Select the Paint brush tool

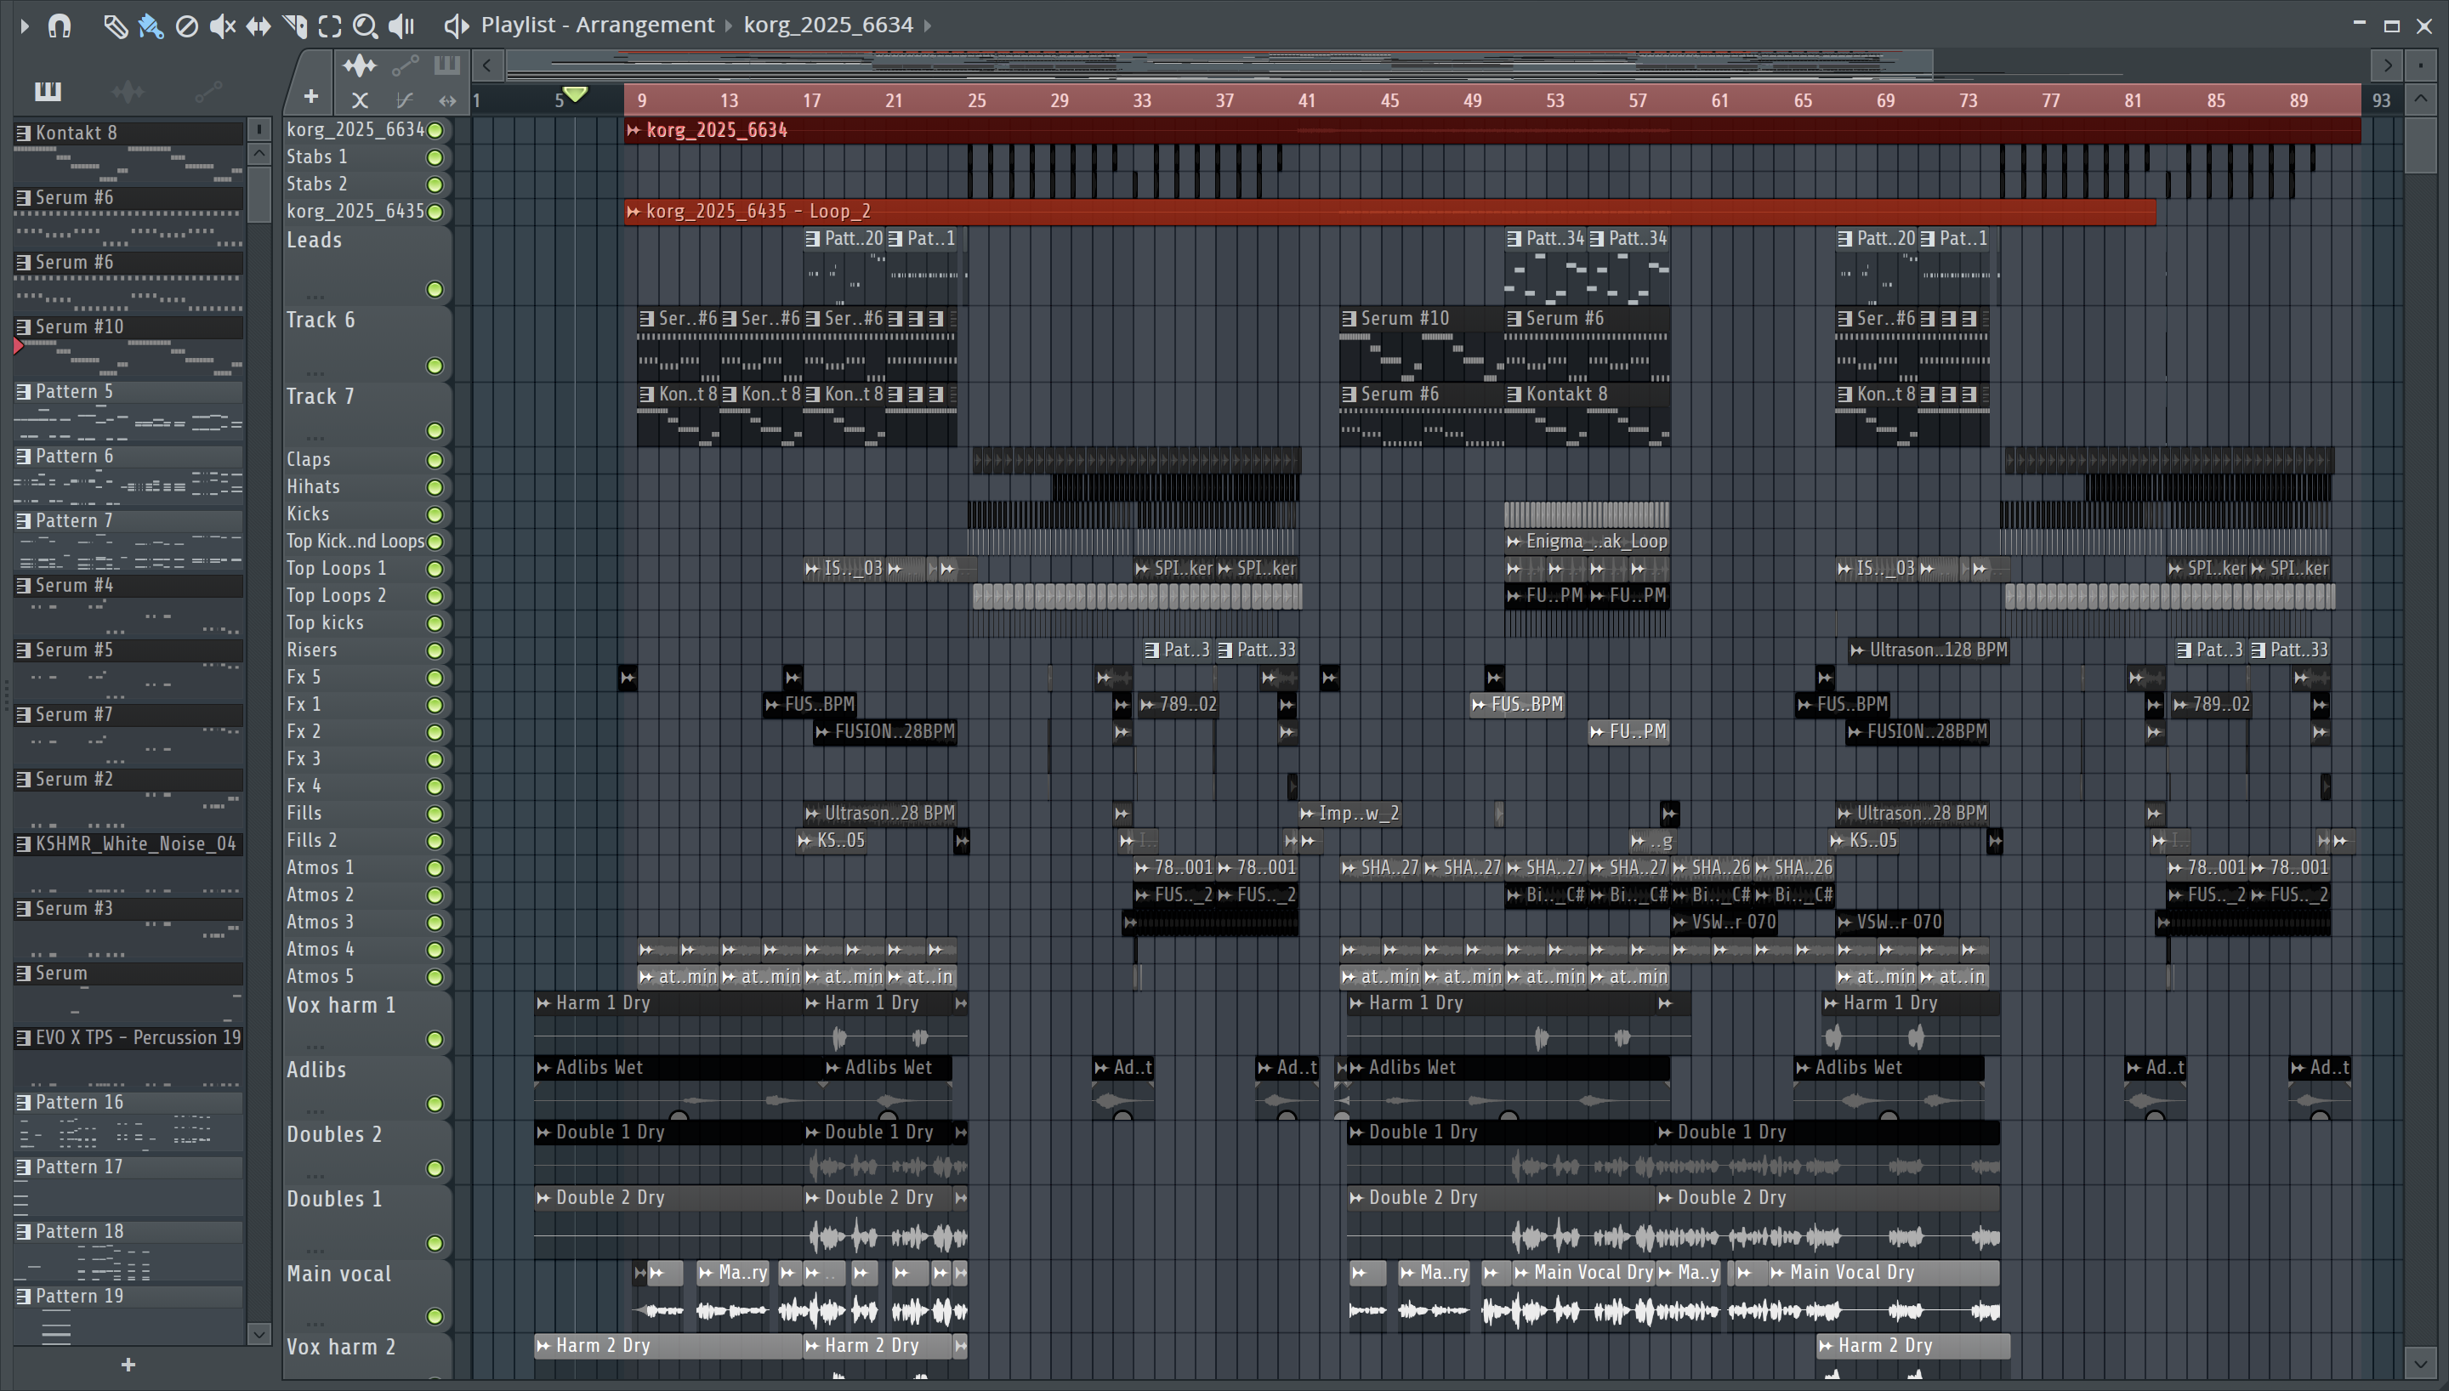point(150,26)
